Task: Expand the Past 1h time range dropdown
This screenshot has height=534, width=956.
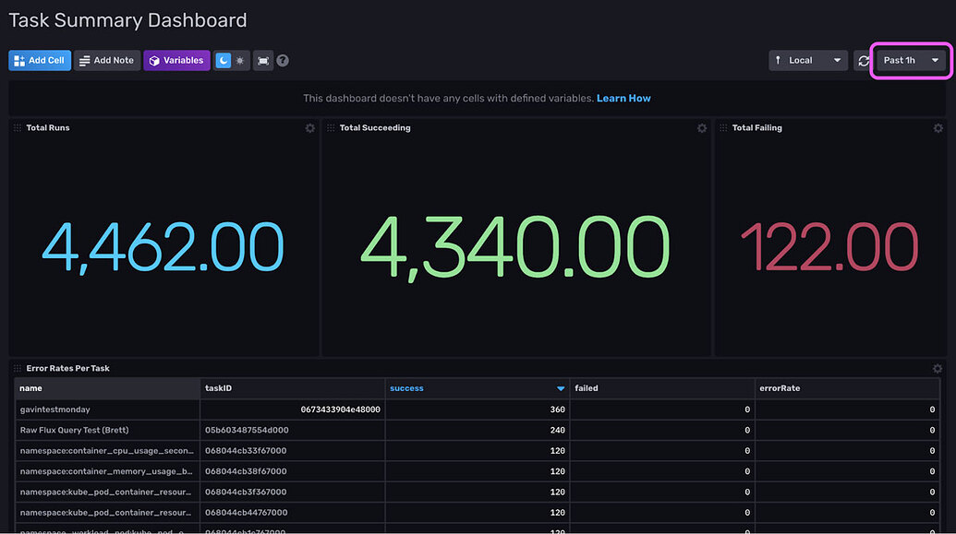Action: click(911, 60)
